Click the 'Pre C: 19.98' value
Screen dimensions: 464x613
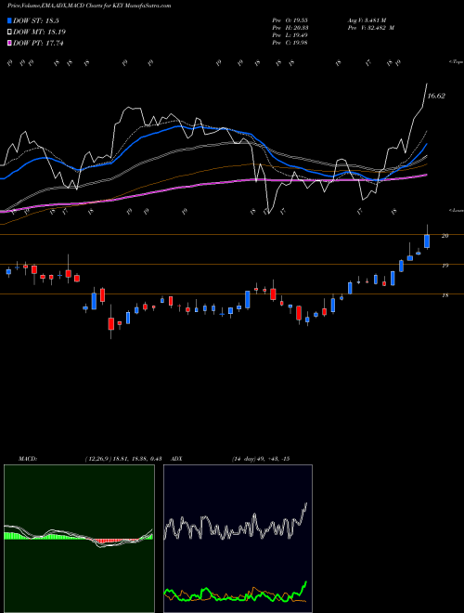coord(290,43)
